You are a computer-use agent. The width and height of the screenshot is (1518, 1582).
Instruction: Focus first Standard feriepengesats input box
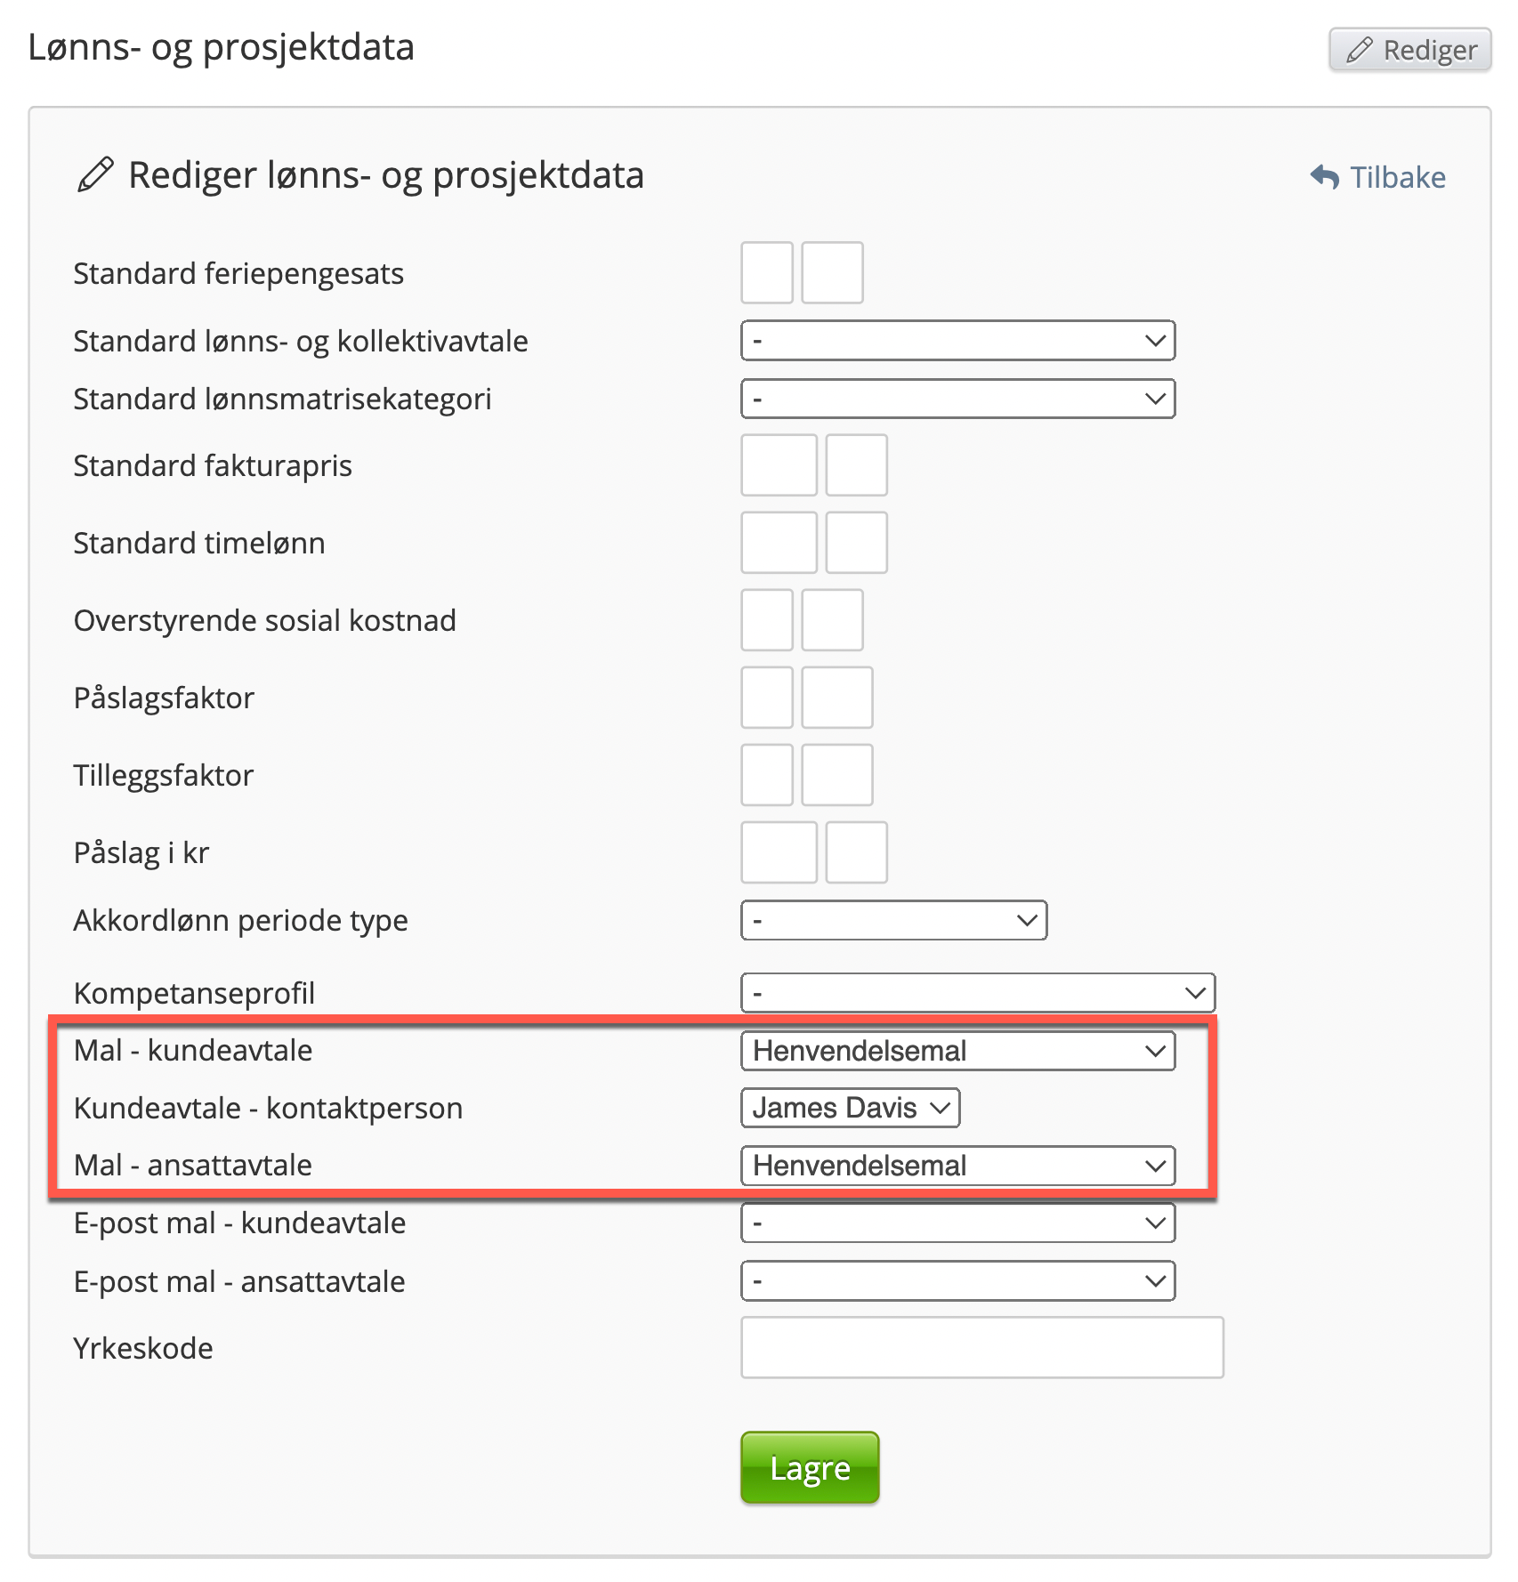coord(767,272)
